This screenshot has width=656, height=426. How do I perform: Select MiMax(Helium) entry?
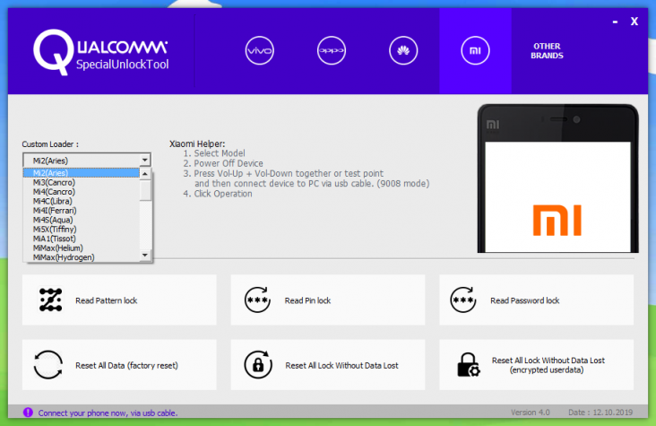82,248
